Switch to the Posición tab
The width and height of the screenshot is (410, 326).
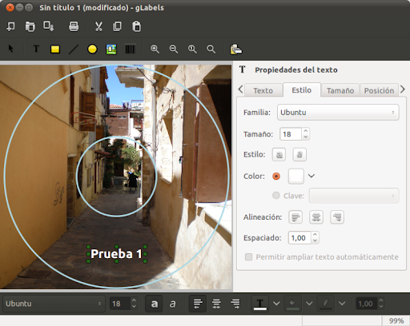click(x=379, y=90)
